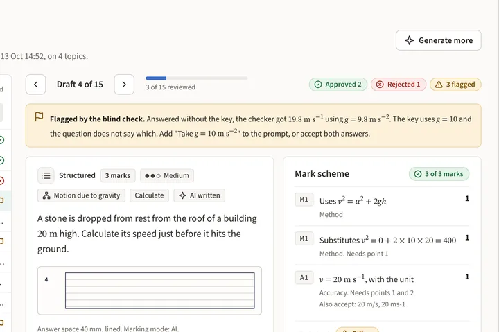The height and width of the screenshot is (332, 499).
Task: Click the Draft 4 of 15 label
Action: click(x=80, y=85)
